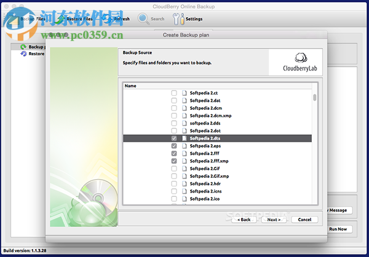369x257 pixels.
Task: Click file icon of Softpedia 2.dat
Action: [184, 101]
